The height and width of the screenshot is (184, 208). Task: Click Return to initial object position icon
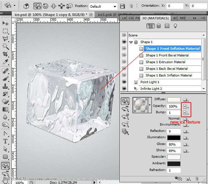26,6
